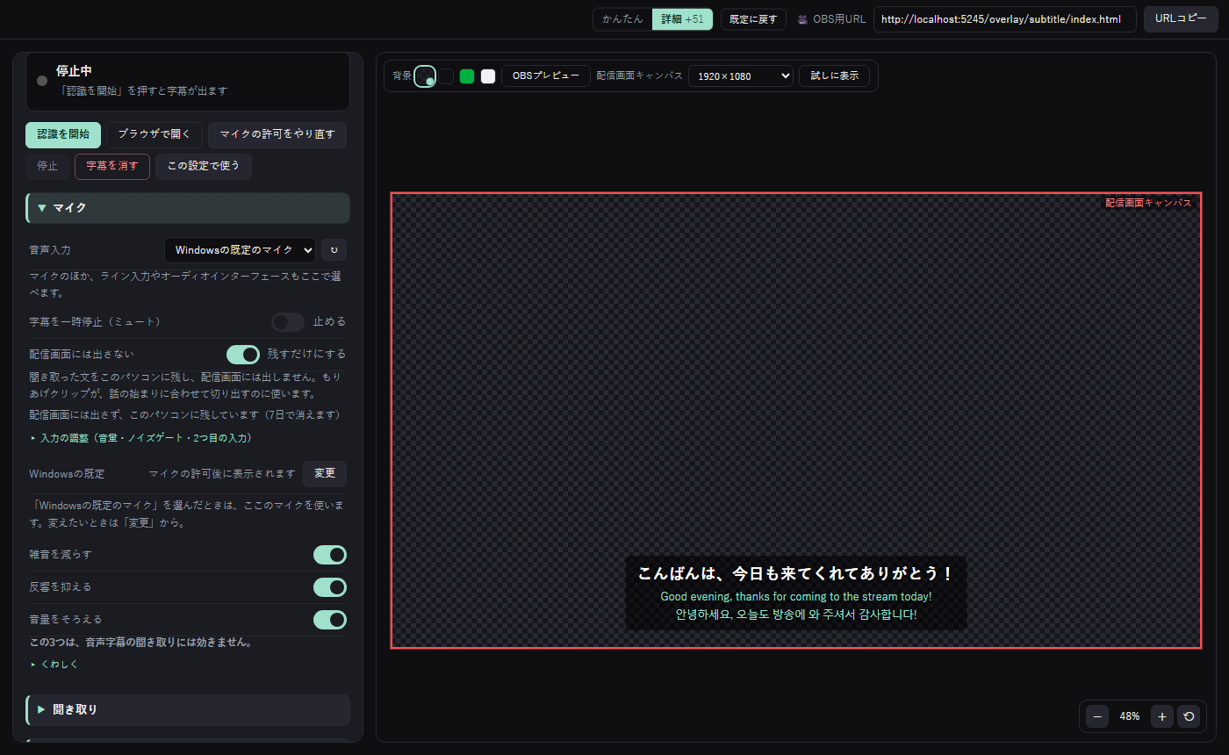
Task: Click マイクの許可をやり直す button
Action: [277, 134]
